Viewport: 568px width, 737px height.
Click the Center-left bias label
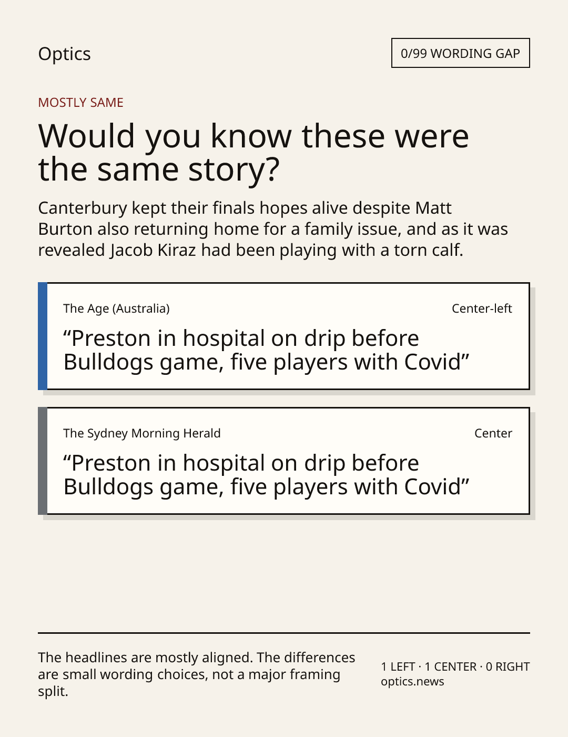[x=482, y=308]
